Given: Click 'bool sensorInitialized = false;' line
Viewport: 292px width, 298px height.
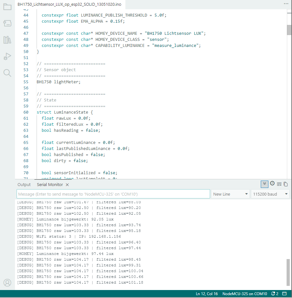Looking at the screenshot, I should [80, 173].
